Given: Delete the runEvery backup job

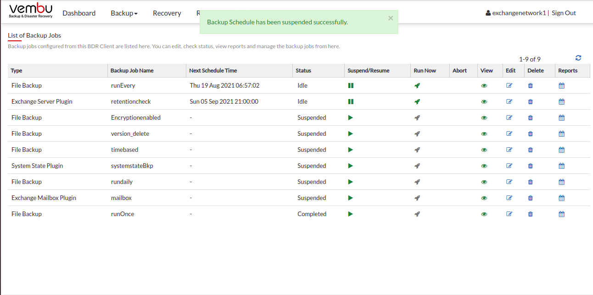Looking at the screenshot, I should (x=531, y=85).
